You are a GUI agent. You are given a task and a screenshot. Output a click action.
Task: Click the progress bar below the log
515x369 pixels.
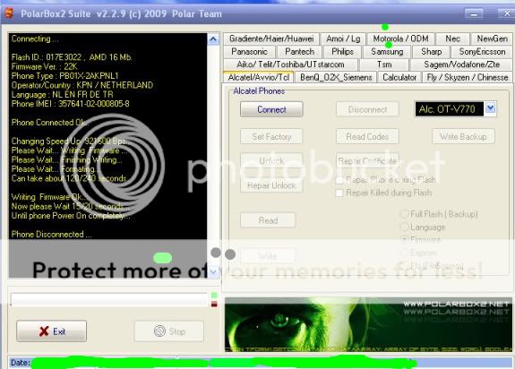[x=109, y=299]
